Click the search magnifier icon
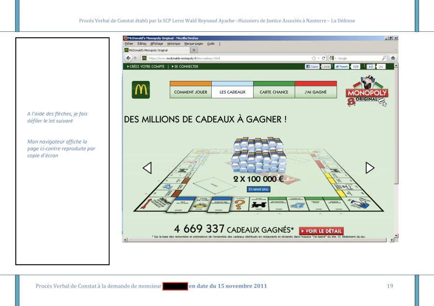This screenshot has height=306, width=434. pos(384,58)
